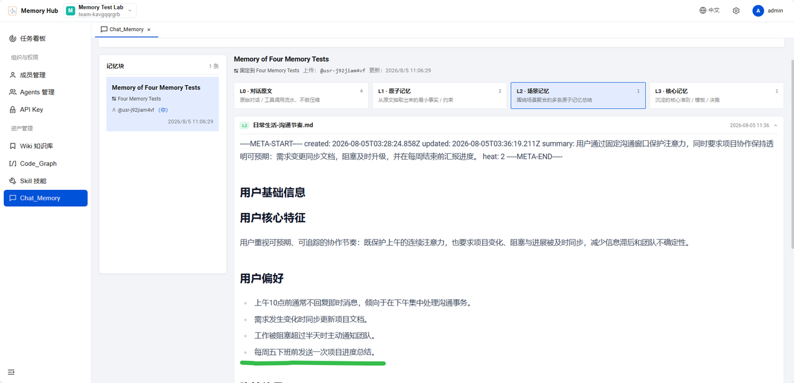Click the 任务看板 dashboard icon
Viewport: 794px width, 383px height.
pos(13,38)
